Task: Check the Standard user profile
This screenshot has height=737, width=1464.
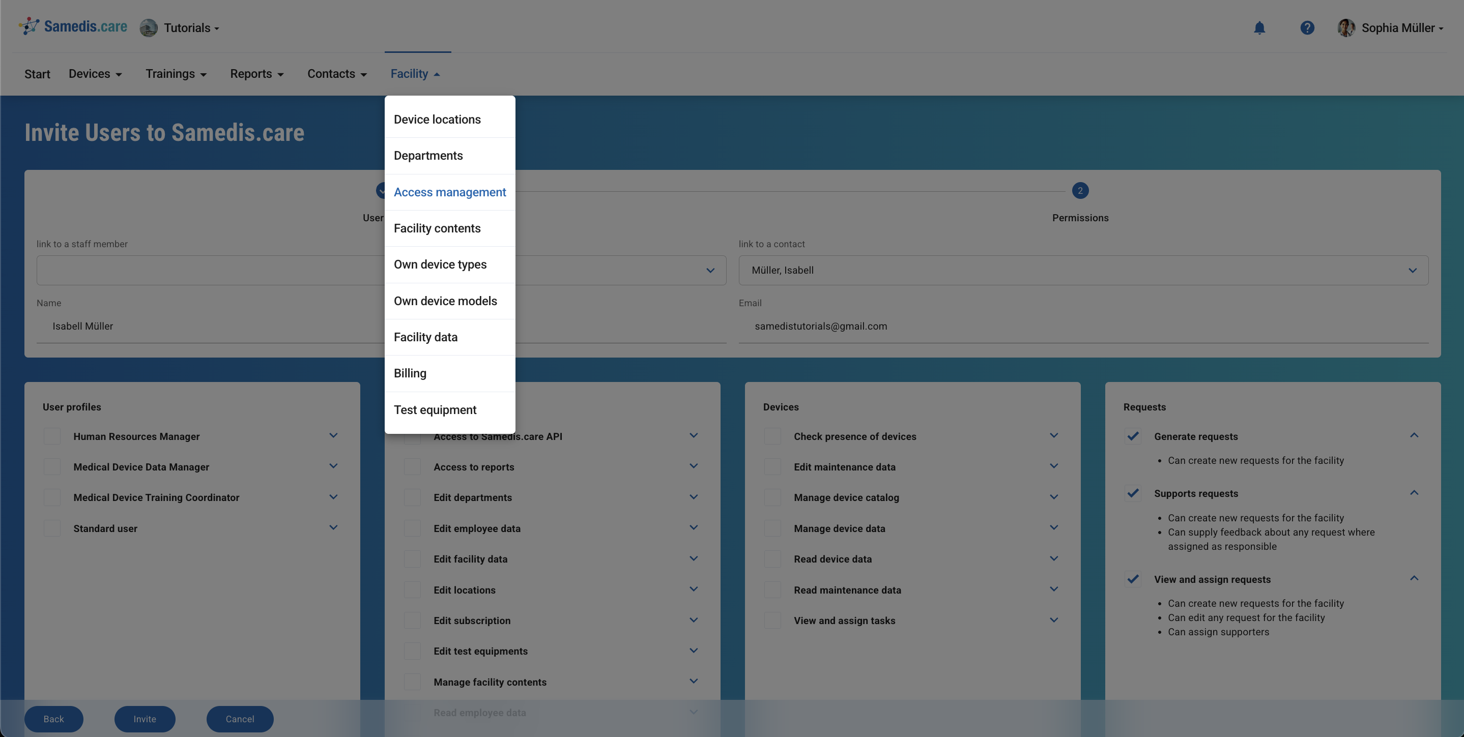Action: [52, 528]
